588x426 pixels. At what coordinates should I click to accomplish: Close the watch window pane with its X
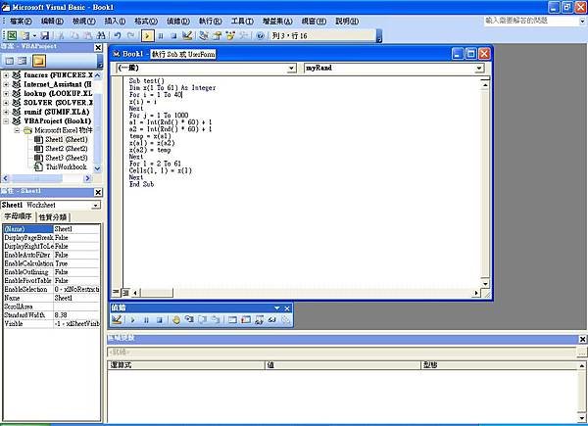pyautogui.click(x=582, y=339)
